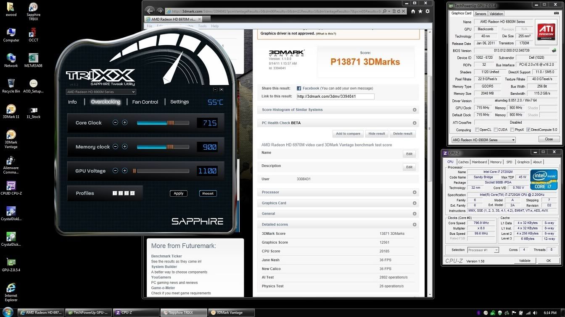This screenshot has width=565, height=317.
Task: Open first CrystalDiskInfo desktop shortcut
Action: 11,214
